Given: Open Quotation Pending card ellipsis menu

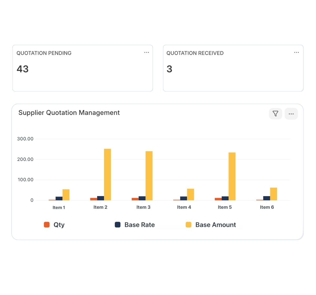Looking at the screenshot, I should coord(146,53).
